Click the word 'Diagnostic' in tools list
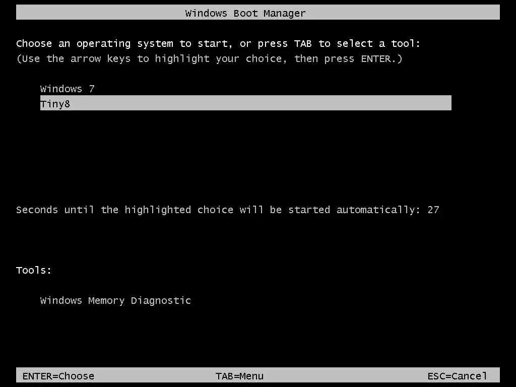 [161, 301]
